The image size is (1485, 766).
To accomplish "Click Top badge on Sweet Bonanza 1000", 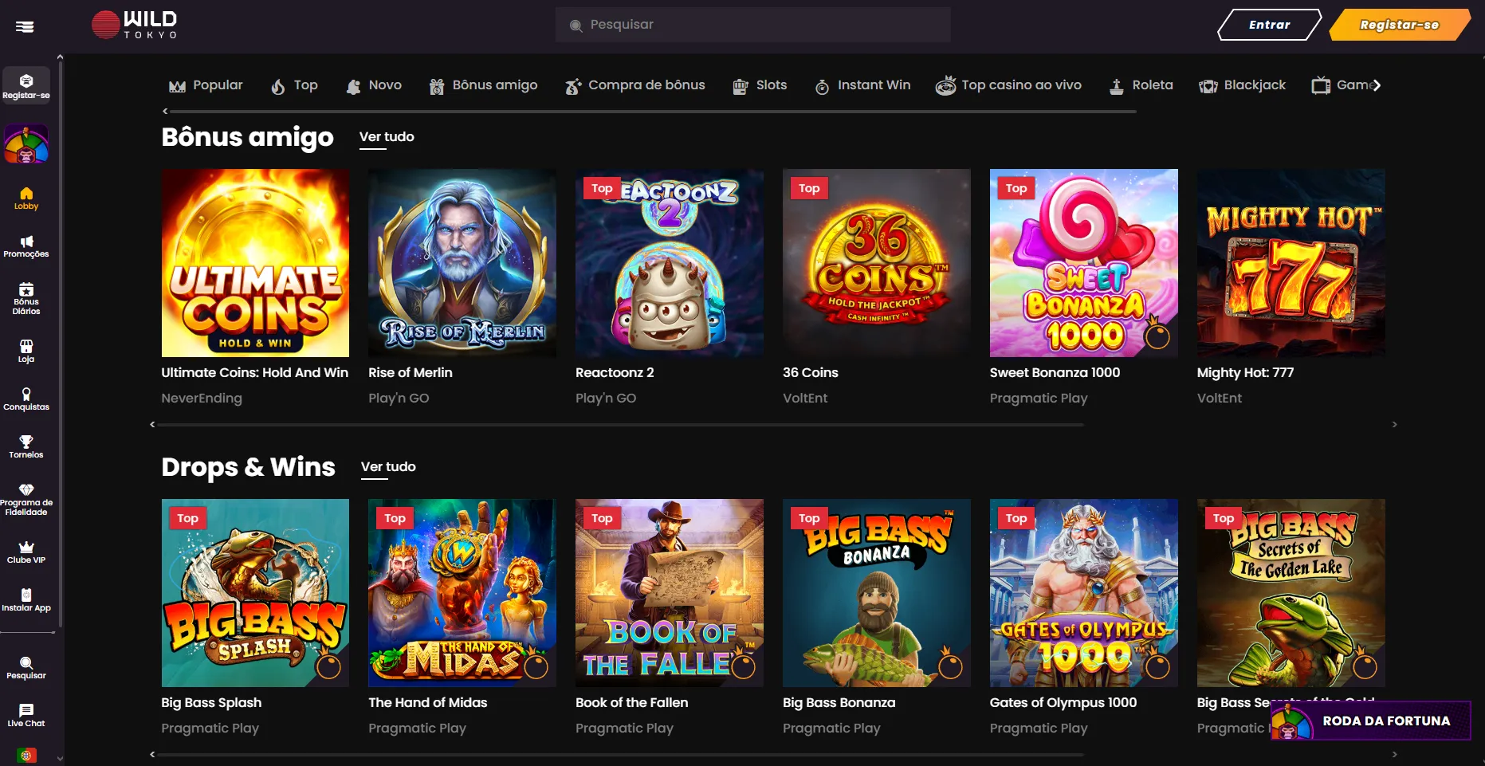I will 1016,188.
